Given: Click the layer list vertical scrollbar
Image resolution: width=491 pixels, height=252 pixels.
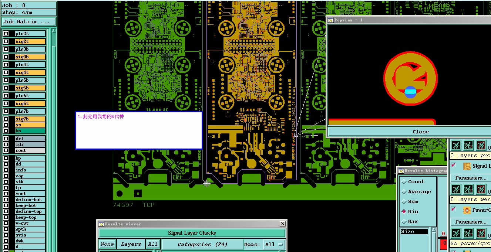Looking at the screenshot, I should (54, 140).
